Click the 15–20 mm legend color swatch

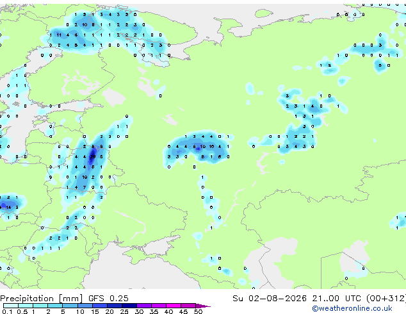pyautogui.click(x=100, y=306)
